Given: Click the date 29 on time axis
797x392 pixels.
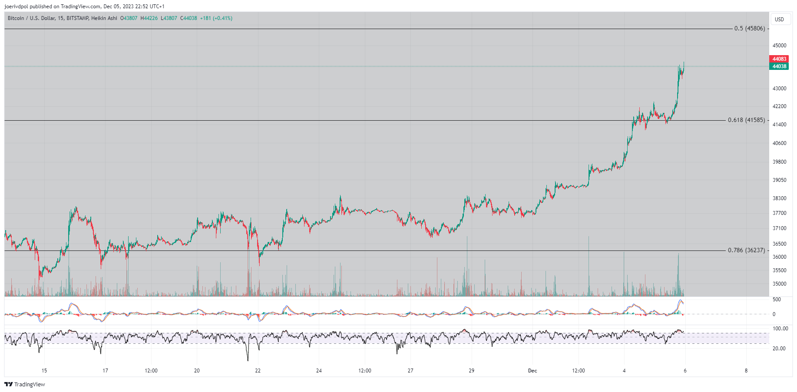Looking at the screenshot, I should (472, 371).
